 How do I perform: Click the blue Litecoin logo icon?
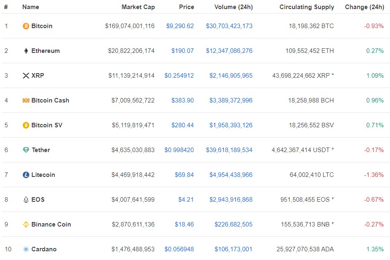(26, 175)
